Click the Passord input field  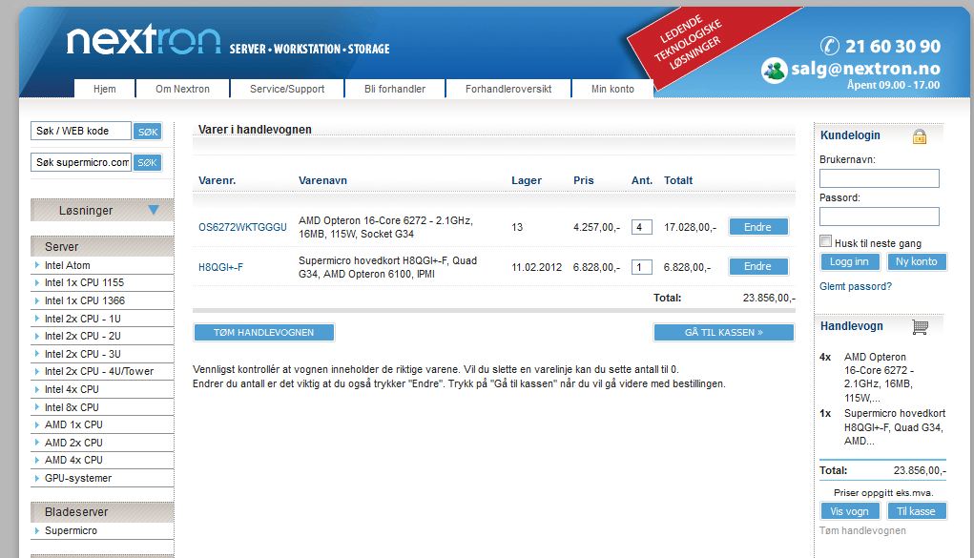tap(879, 217)
